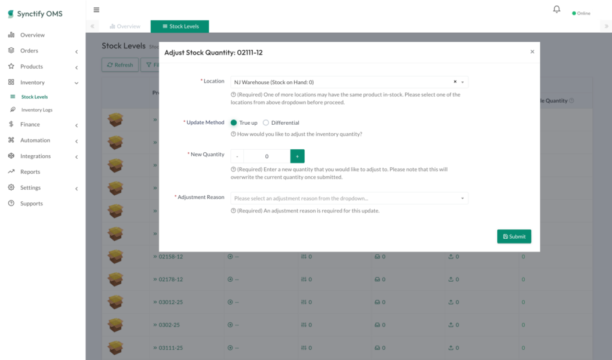612x360 pixels.
Task: Click the New Quantity input field
Action: (267, 156)
